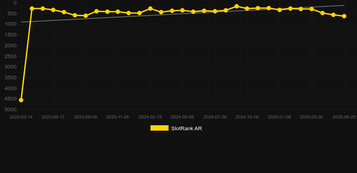Click the 2024-02-15 x-axis date label
The image size is (357, 173).
pyautogui.click(x=150, y=117)
